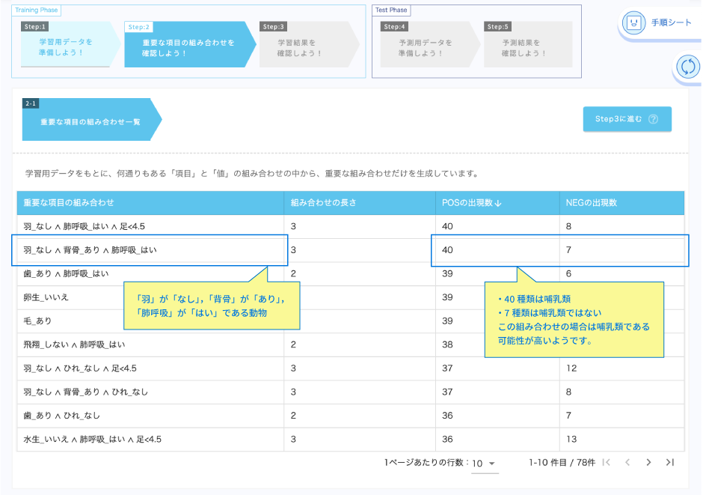Click length value 2 in 歯_あり ∧ ひれ_なし row
Image resolution: width=703 pixels, height=495 pixels.
pos(293,416)
